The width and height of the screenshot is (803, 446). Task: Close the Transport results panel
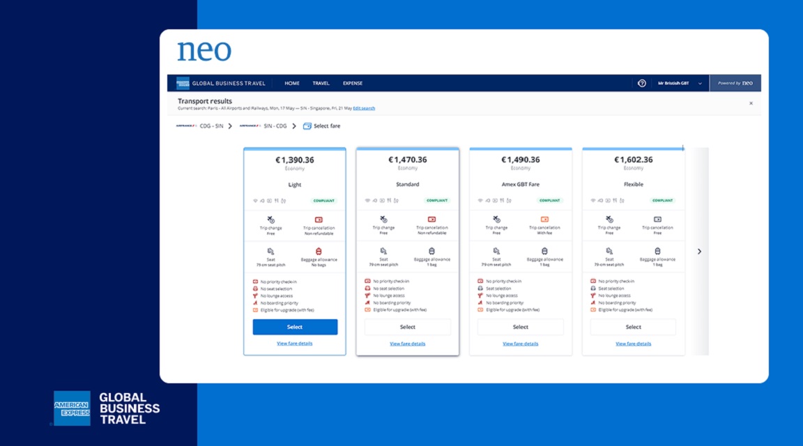(x=751, y=103)
